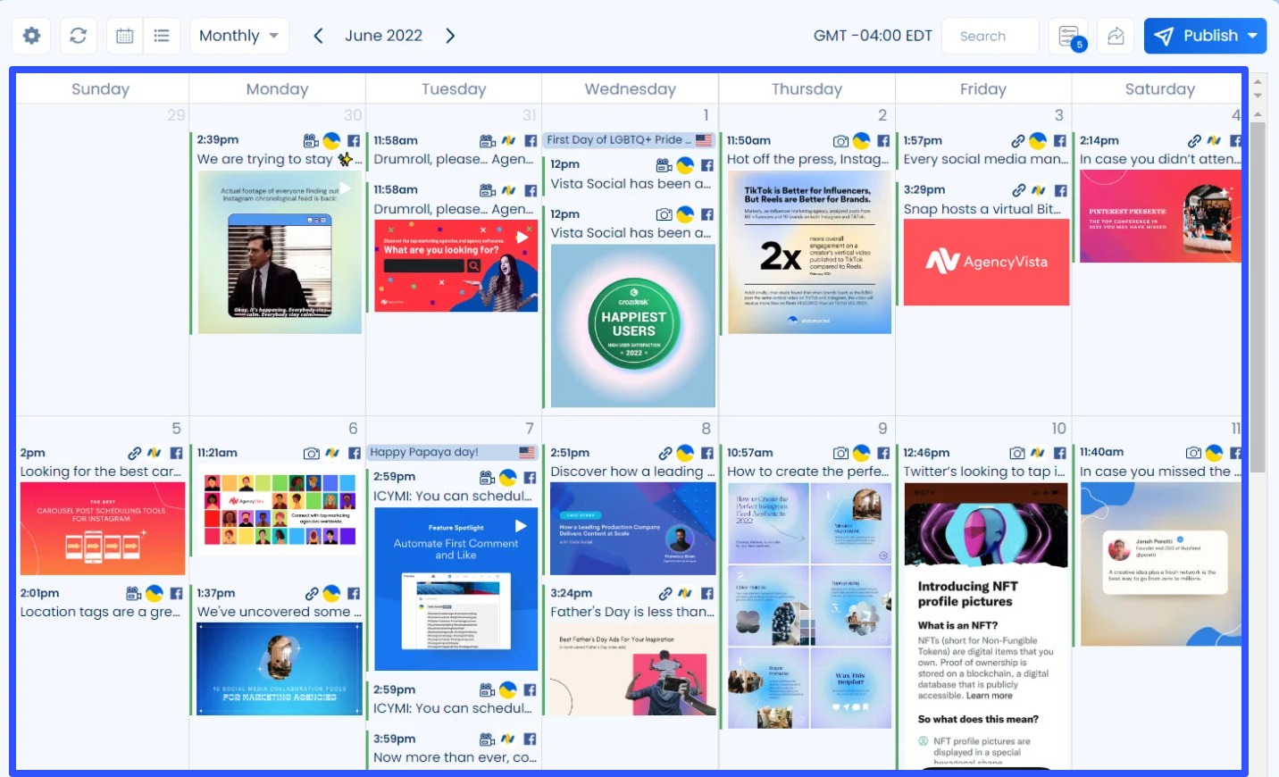The height and width of the screenshot is (777, 1279).
Task: Click the Facebook icon on the Hot off the press post
Action: point(882,140)
